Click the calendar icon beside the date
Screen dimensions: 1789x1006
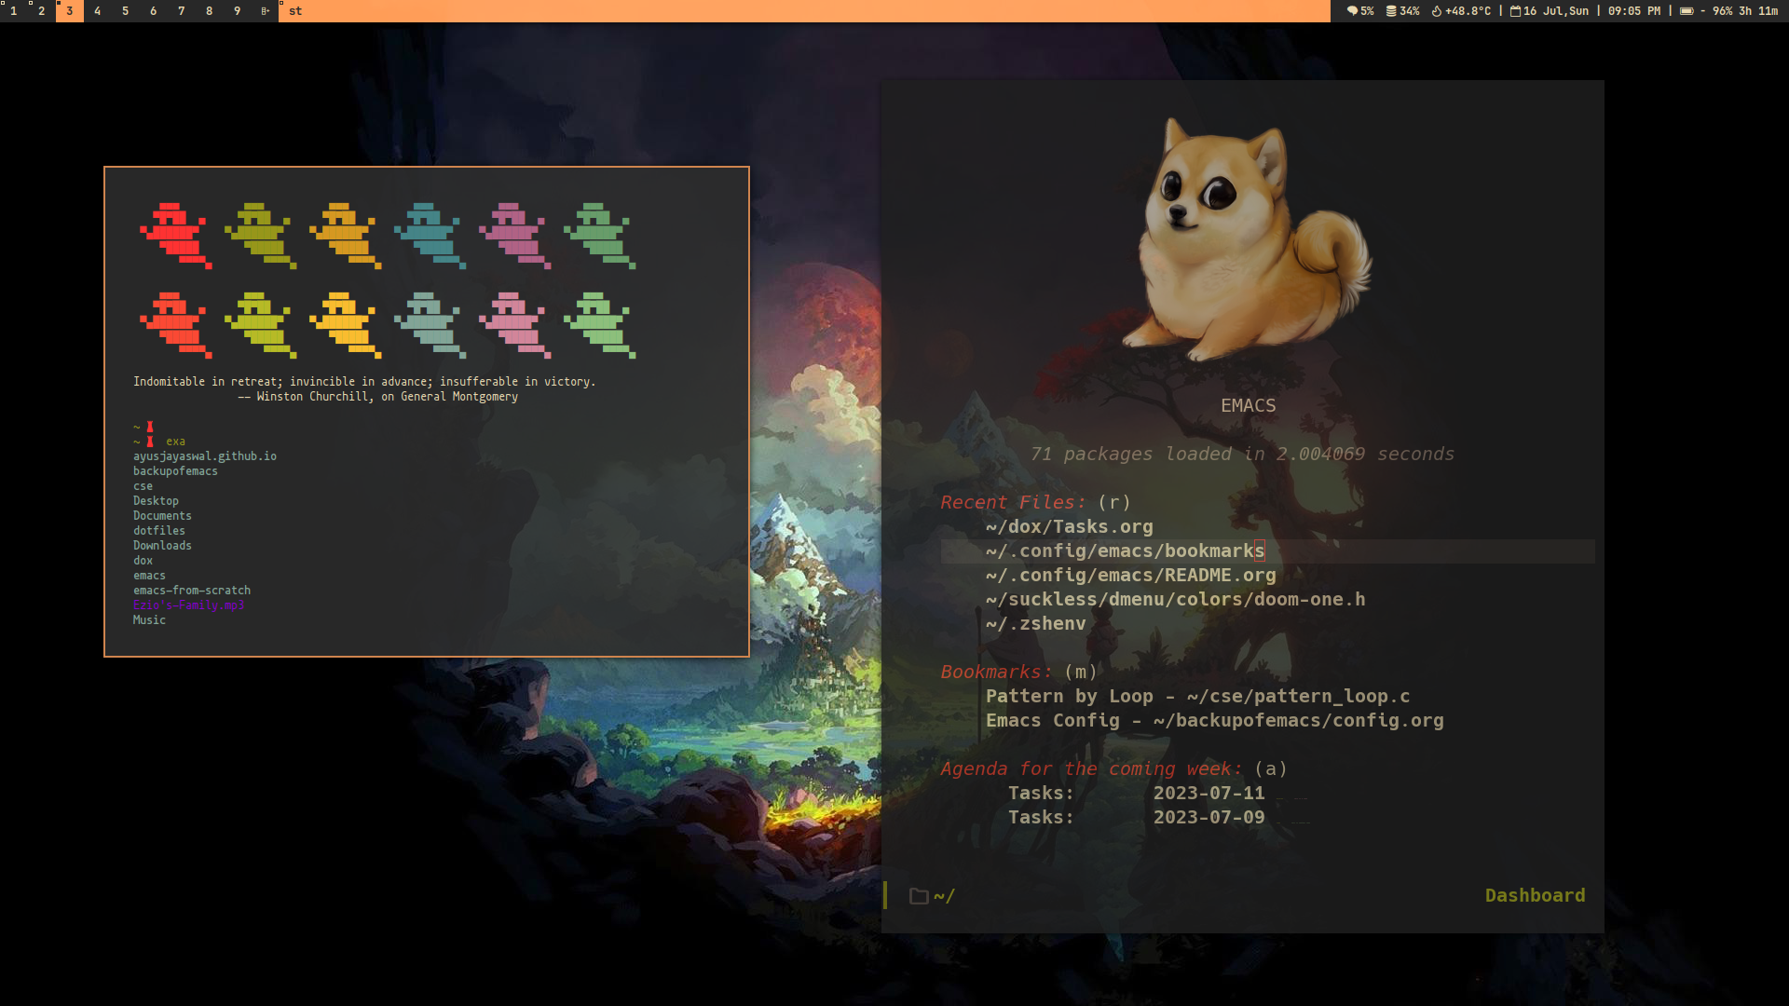(x=1515, y=11)
